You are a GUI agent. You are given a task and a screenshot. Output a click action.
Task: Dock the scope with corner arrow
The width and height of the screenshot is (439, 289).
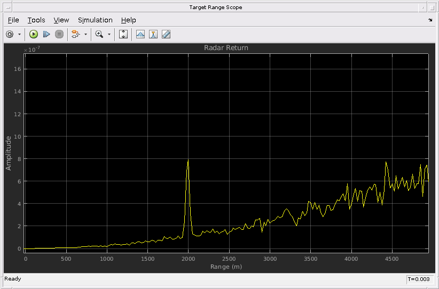(x=430, y=20)
